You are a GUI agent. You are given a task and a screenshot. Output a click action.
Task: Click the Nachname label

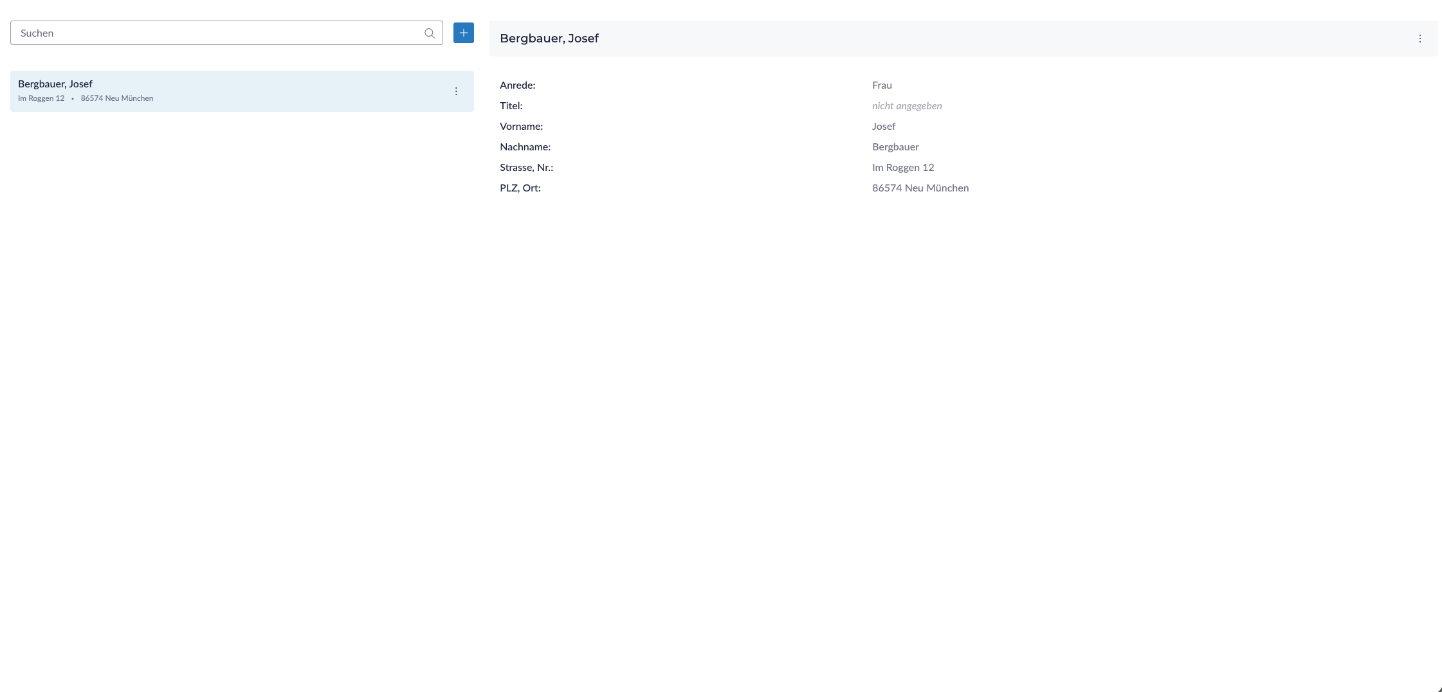(x=525, y=147)
